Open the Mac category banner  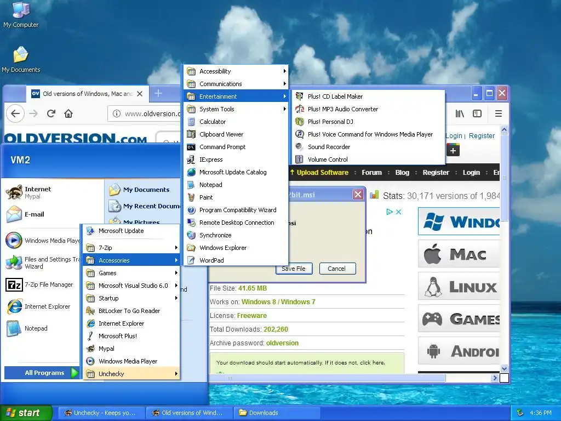(x=459, y=254)
